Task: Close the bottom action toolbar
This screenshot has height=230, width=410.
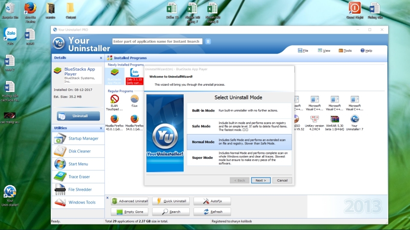Action: coord(107,198)
